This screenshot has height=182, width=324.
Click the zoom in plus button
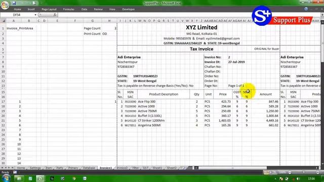(x=318, y=172)
